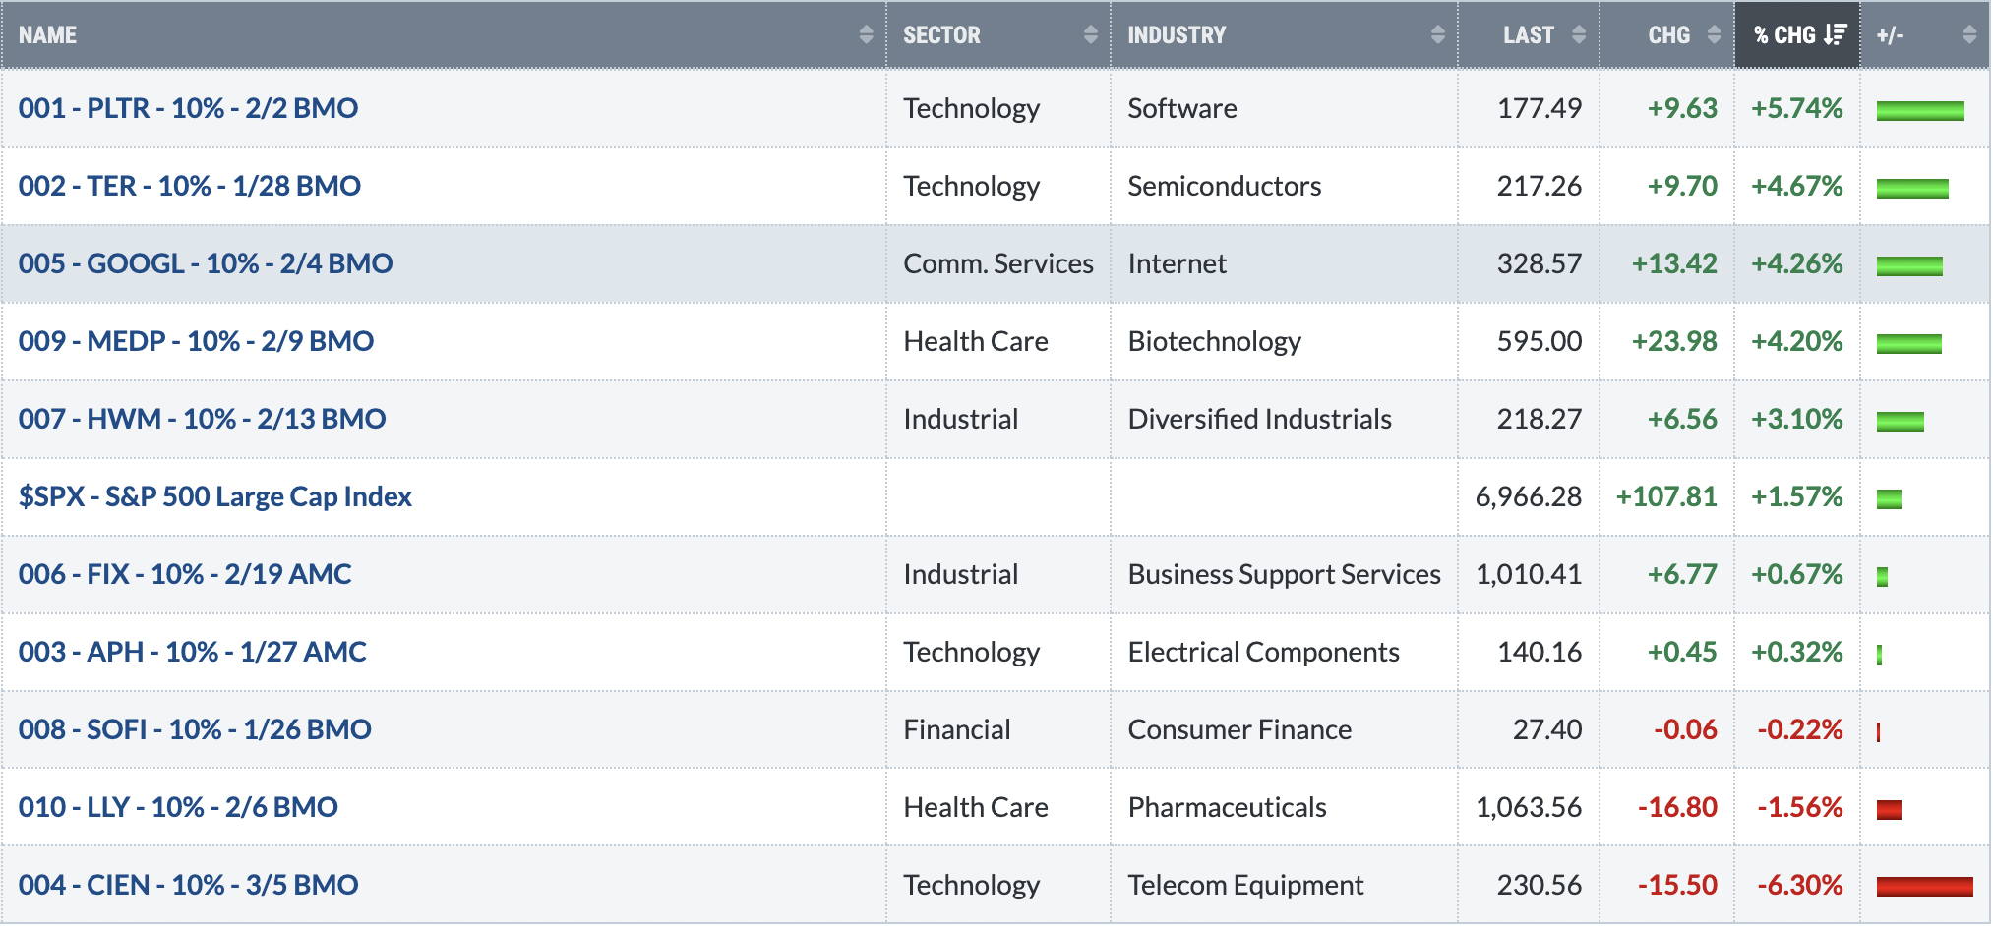This screenshot has width=1993, height=926.
Task: Open the $SPX - S&P 500 Large Cap Index link
Action: point(215,496)
